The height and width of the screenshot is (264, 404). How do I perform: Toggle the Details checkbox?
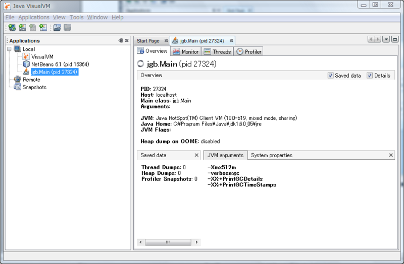[x=370, y=75]
